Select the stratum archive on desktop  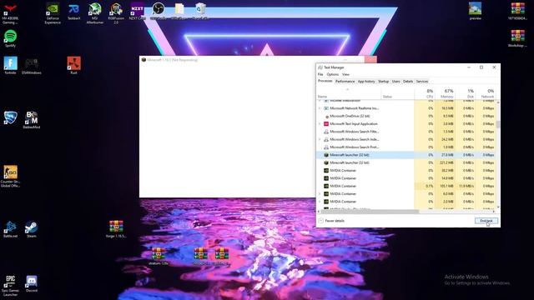(159, 256)
